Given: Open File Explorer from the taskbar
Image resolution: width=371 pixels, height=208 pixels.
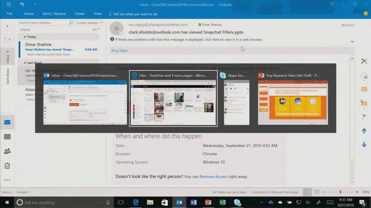Looking at the screenshot, I should click(150, 202).
